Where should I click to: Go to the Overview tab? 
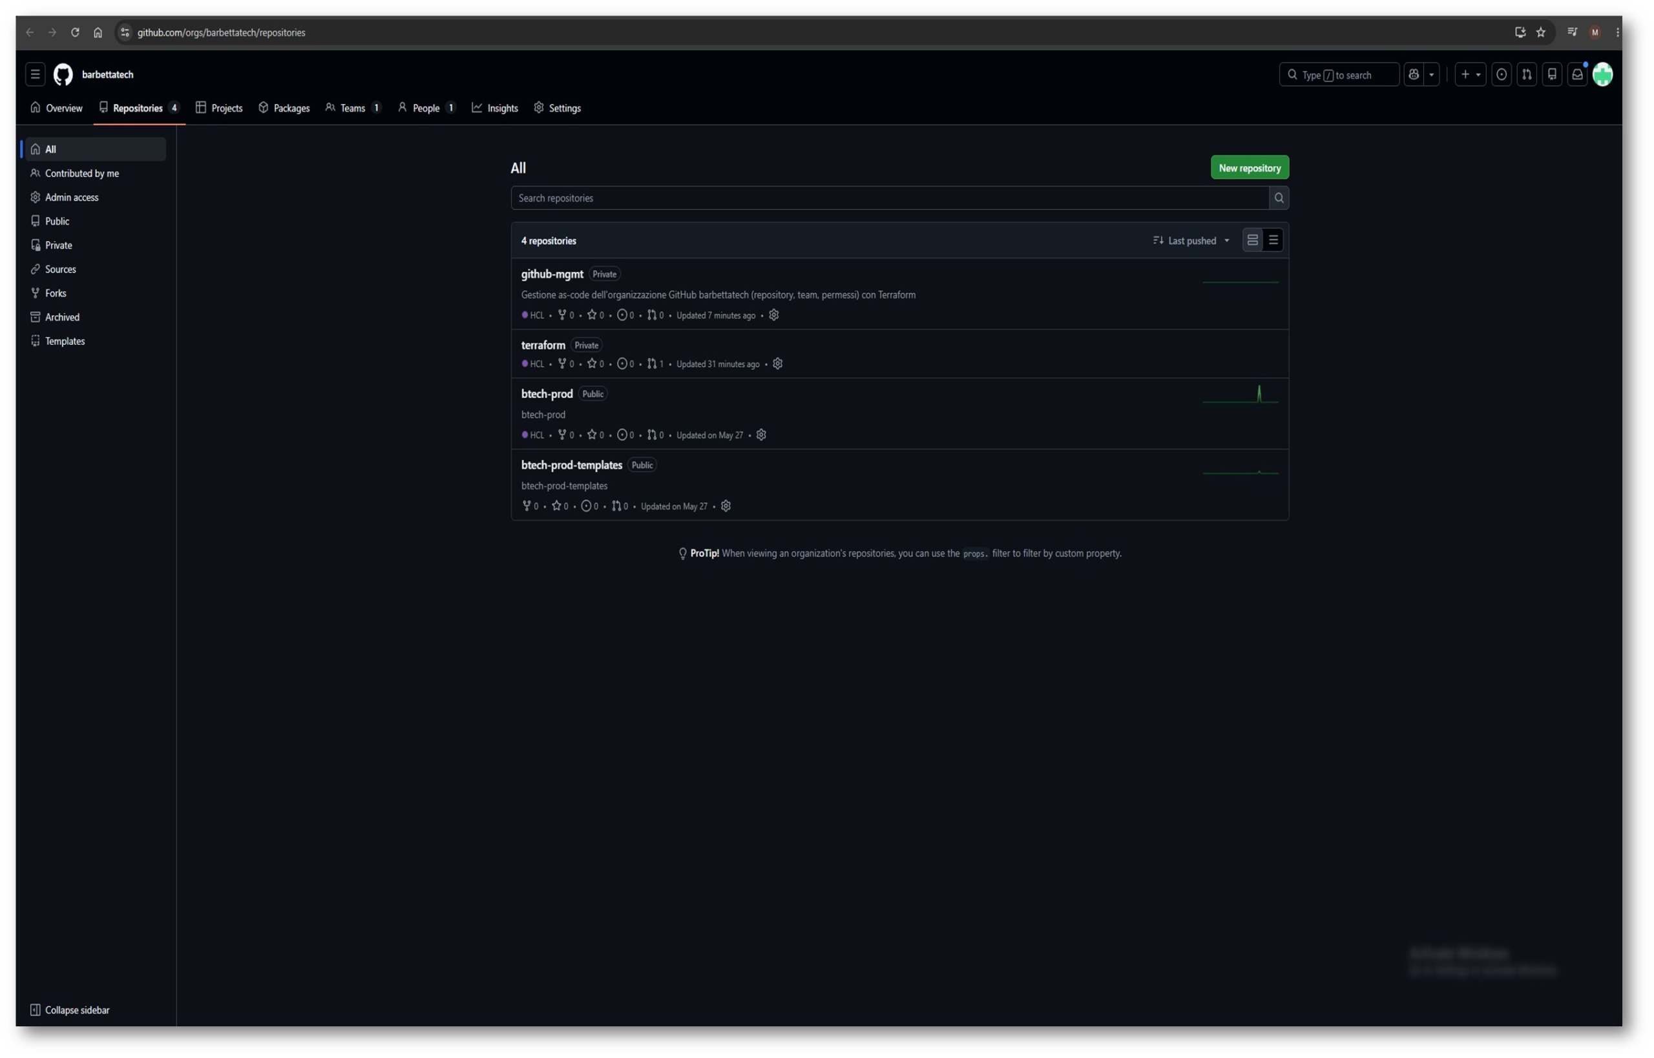56,108
